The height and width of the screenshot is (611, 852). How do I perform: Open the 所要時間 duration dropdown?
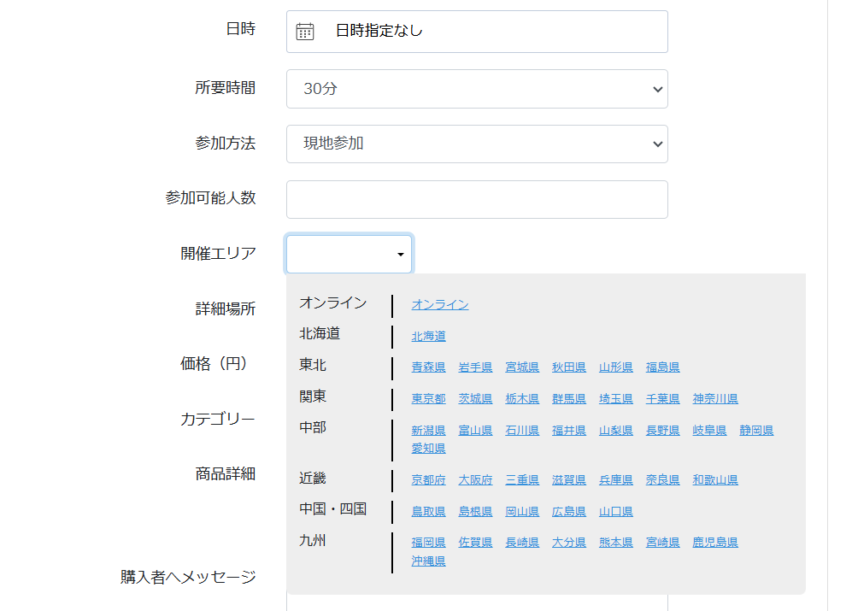477,89
